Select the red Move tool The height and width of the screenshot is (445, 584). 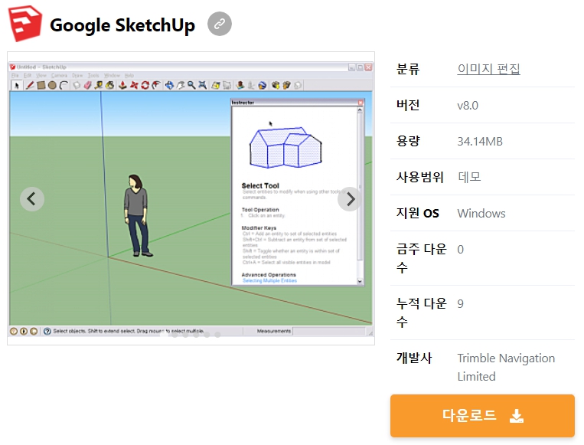(x=134, y=85)
